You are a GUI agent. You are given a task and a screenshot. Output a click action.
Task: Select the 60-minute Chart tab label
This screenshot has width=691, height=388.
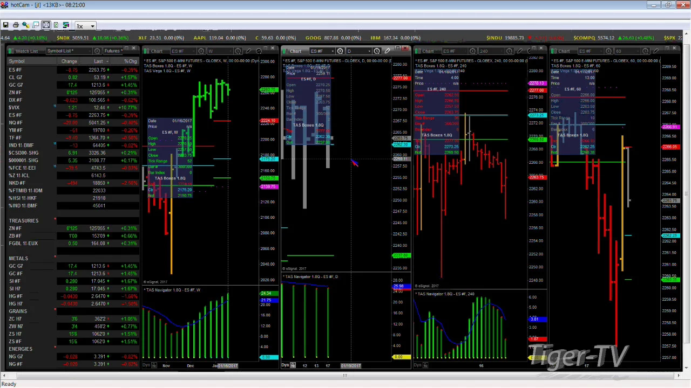pos(564,51)
